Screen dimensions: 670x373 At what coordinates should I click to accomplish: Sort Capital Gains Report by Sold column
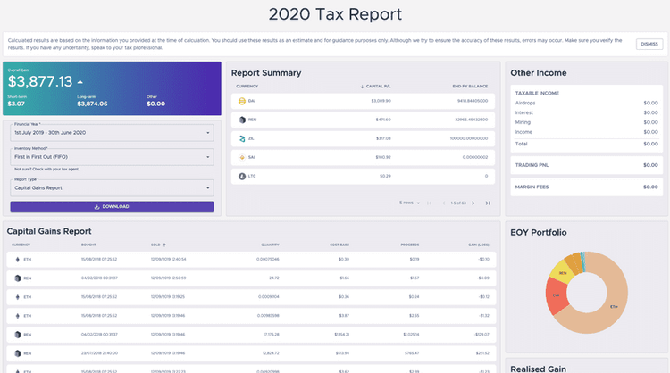pos(156,244)
